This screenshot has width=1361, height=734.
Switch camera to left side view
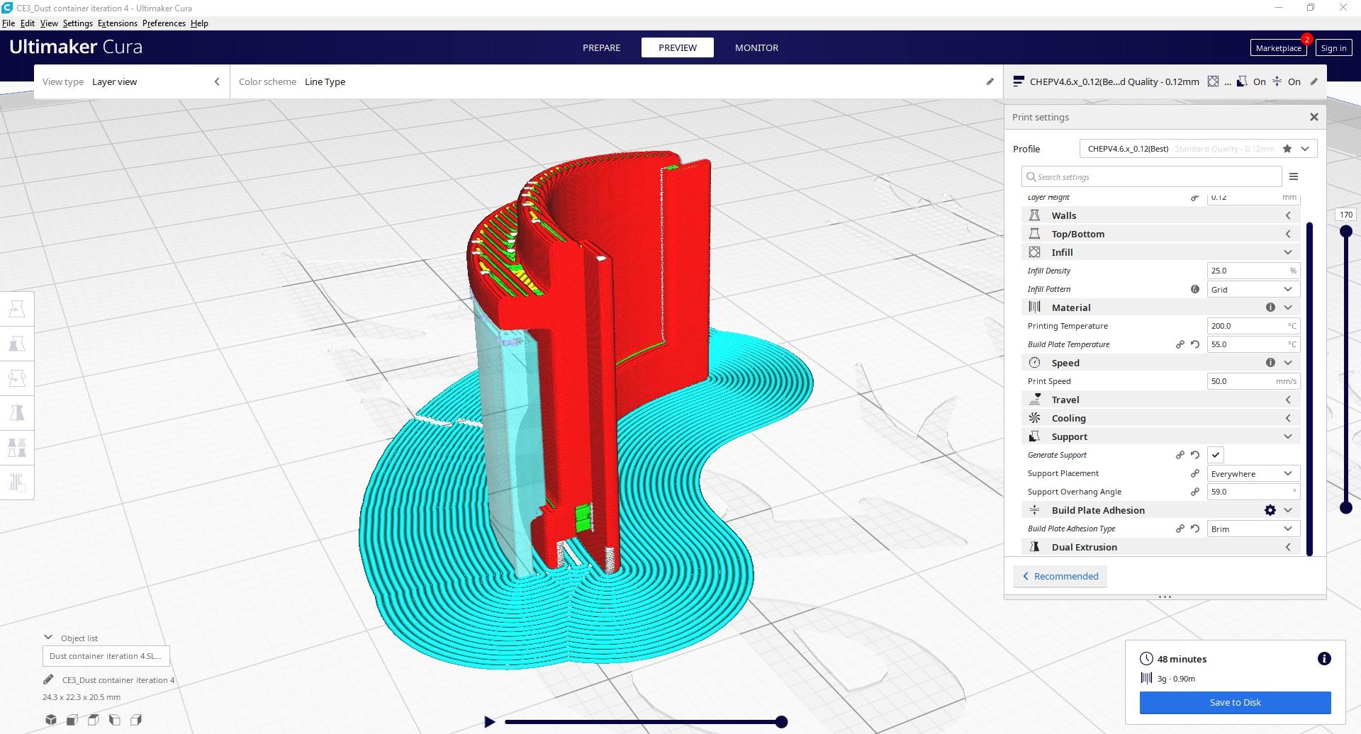(115, 720)
